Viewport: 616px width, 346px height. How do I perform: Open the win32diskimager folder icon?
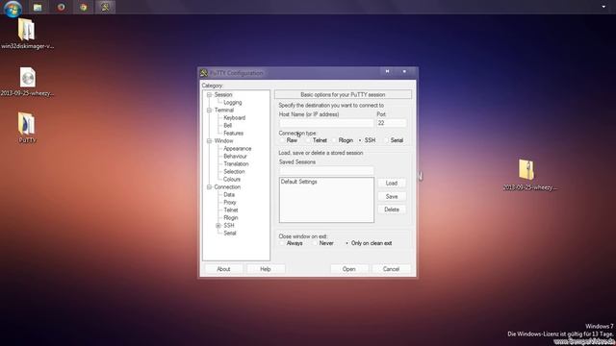[x=27, y=30]
